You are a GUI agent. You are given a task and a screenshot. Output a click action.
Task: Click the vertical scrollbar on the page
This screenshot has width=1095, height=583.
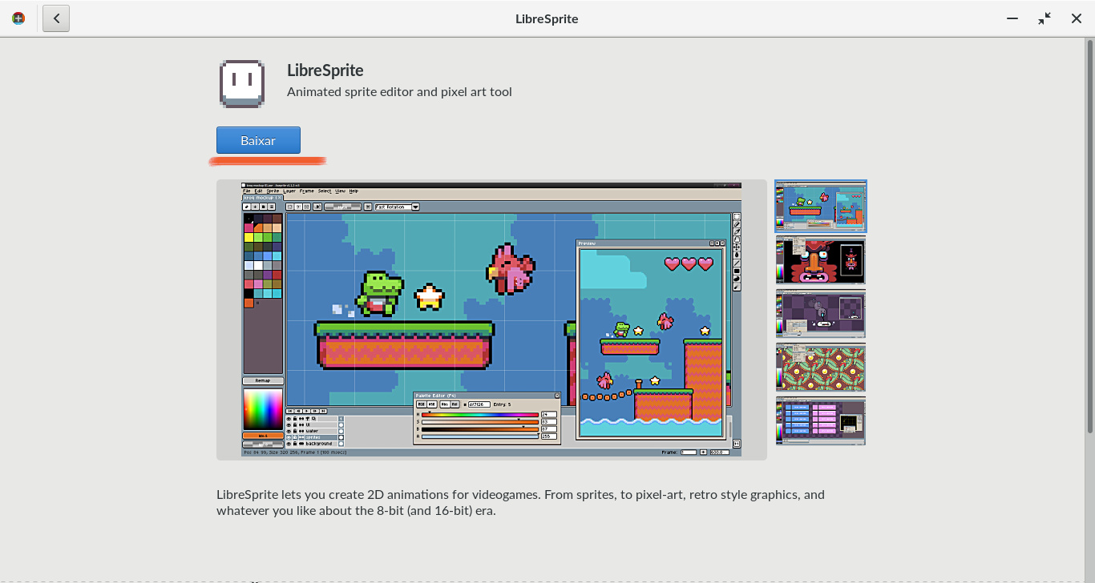click(x=1089, y=236)
